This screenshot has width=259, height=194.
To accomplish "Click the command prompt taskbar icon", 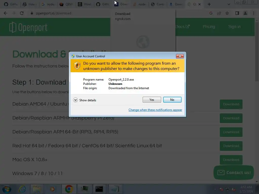I will (x=99, y=189).
